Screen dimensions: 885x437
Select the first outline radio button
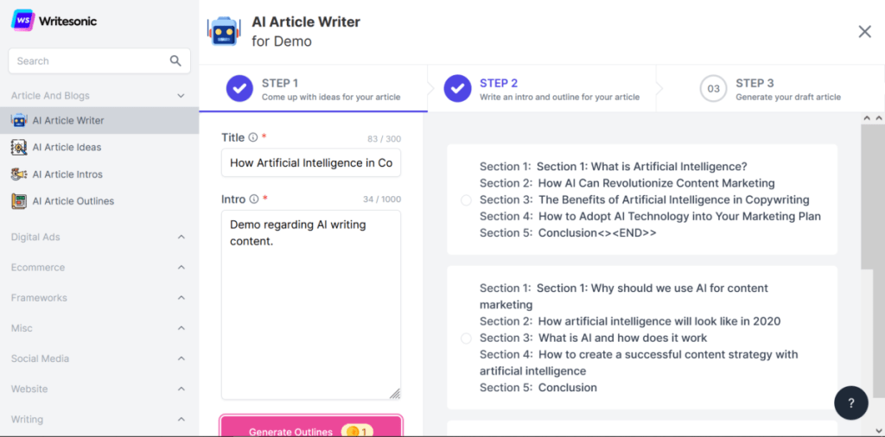pyautogui.click(x=466, y=200)
